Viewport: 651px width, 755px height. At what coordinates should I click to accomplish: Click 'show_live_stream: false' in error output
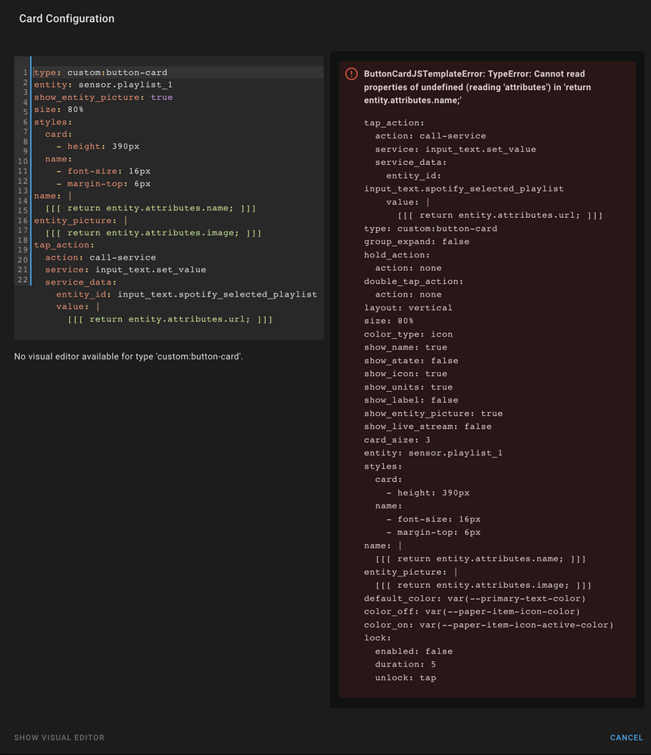pyautogui.click(x=428, y=427)
